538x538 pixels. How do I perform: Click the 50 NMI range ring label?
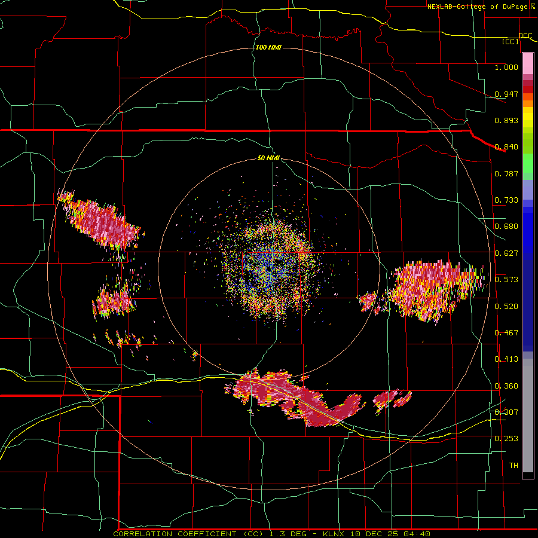(x=268, y=158)
